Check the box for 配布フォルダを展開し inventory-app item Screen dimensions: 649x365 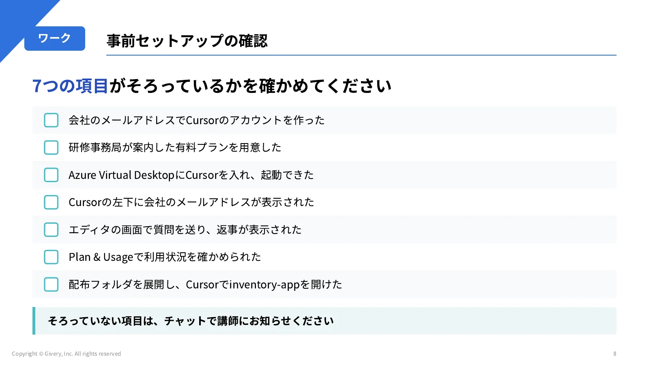(x=51, y=284)
